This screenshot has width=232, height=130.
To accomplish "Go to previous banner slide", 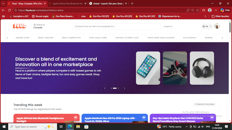I will [x=105, y=88].
